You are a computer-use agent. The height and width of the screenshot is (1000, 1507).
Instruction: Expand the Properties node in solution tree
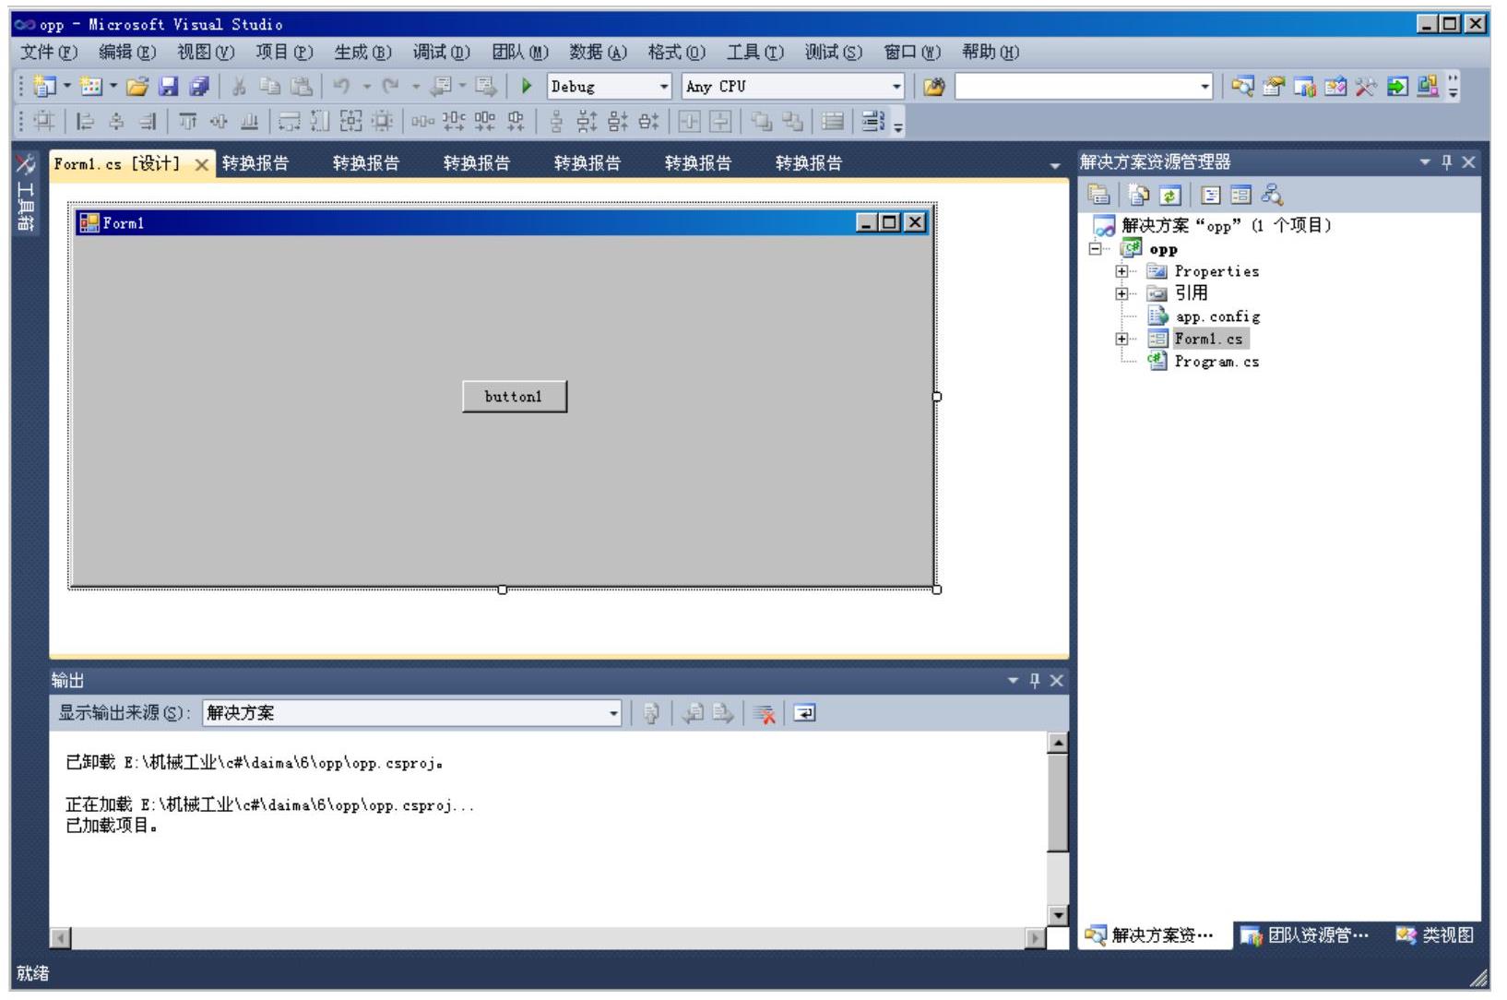click(x=1121, y=271)
